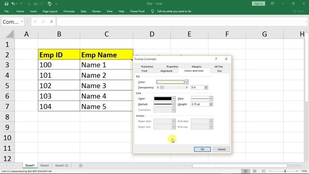This screenshot has width=309, height=174.
Task: Select cell containing 104
Action: tap(59, 106)
